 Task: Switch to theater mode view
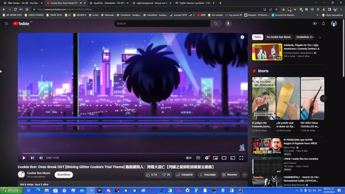point(224,158)
